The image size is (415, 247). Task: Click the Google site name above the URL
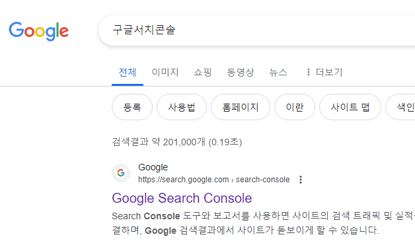pos(153,167)
